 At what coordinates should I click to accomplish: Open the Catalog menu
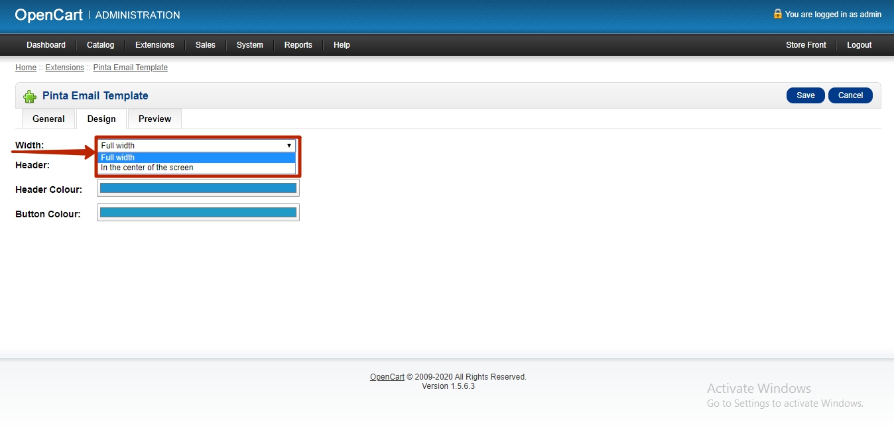[100, 45]
